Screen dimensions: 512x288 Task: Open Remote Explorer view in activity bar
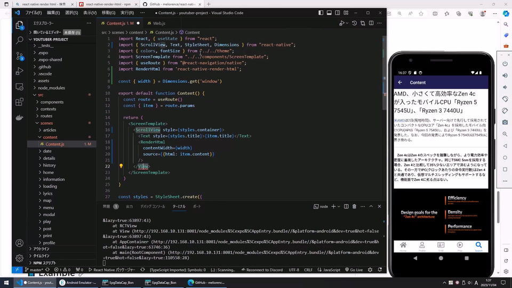pyautogui.click(x=19, y=86)
